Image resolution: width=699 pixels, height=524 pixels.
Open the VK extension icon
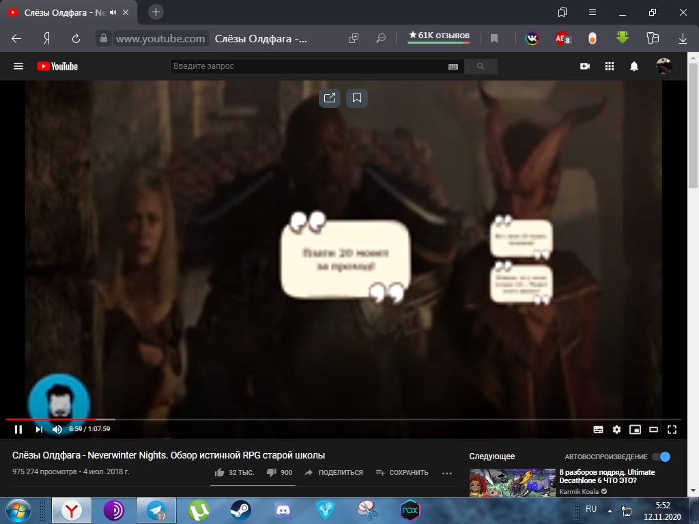point(532,38)
